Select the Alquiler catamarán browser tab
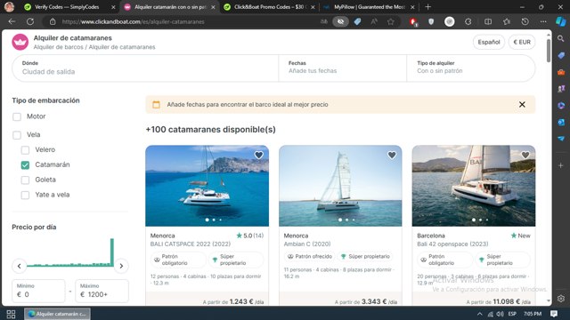 [170, 7]
